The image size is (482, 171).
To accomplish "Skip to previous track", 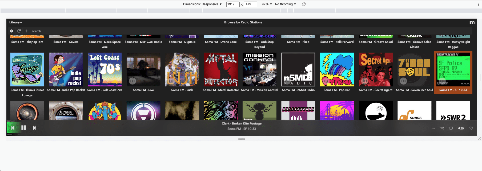I will tap(13, 128).
